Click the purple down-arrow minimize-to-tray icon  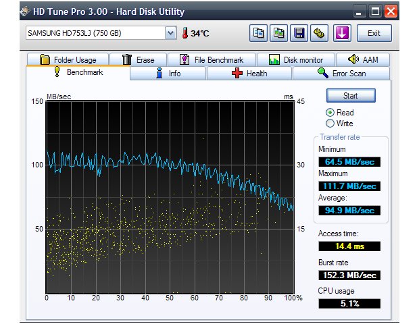point(342,33)
